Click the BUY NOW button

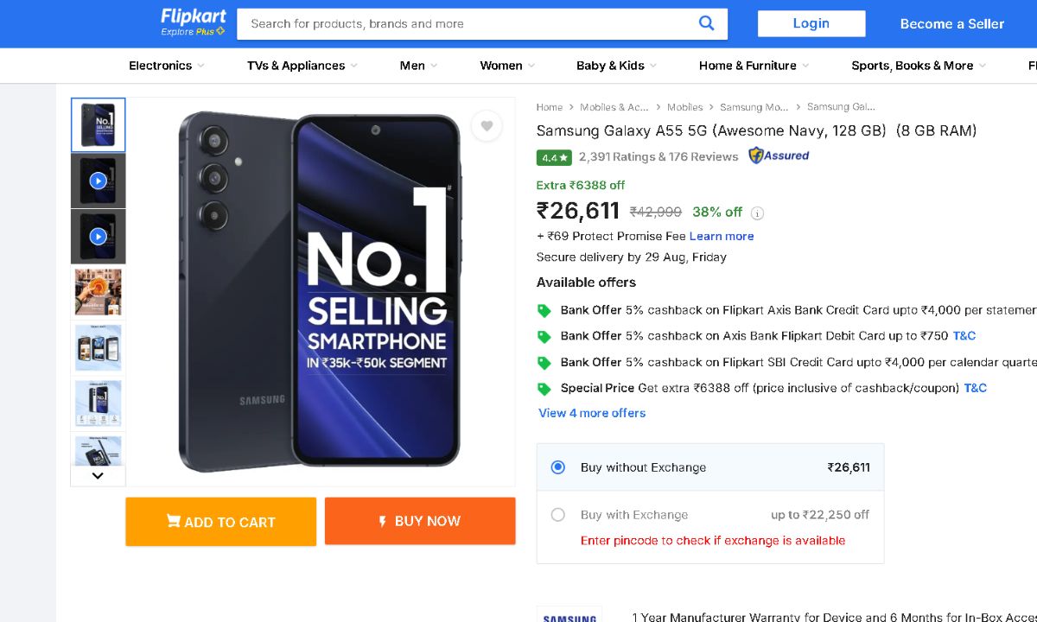[x=420, y=522]
